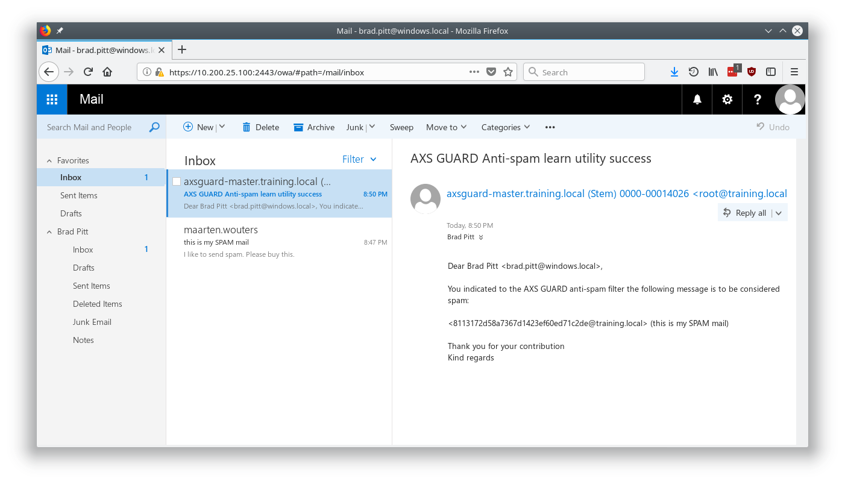Open the notifications bell
Viewport: 845px width, 484px height.
click(x=697, y=99)
